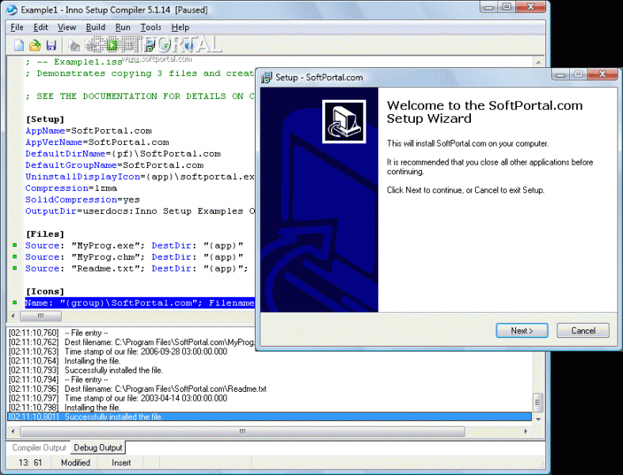Viewport: 623px width, 475px height.
Task: Click the Compression=lzma line
Action: click(71, 188)
